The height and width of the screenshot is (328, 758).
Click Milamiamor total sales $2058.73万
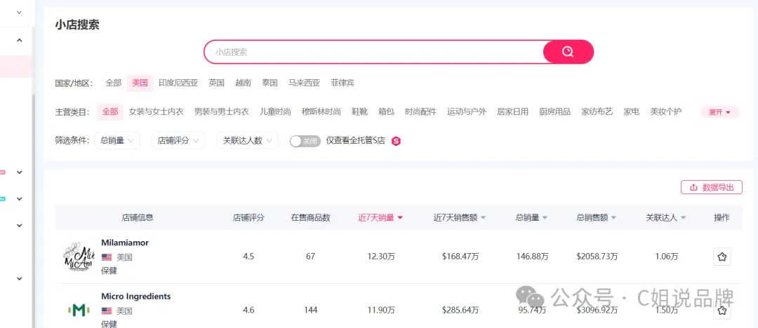click(x=597, y=257)
